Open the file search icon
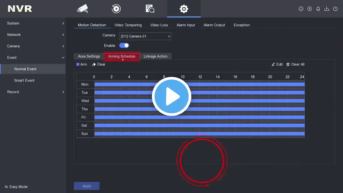 click(150, 9)
